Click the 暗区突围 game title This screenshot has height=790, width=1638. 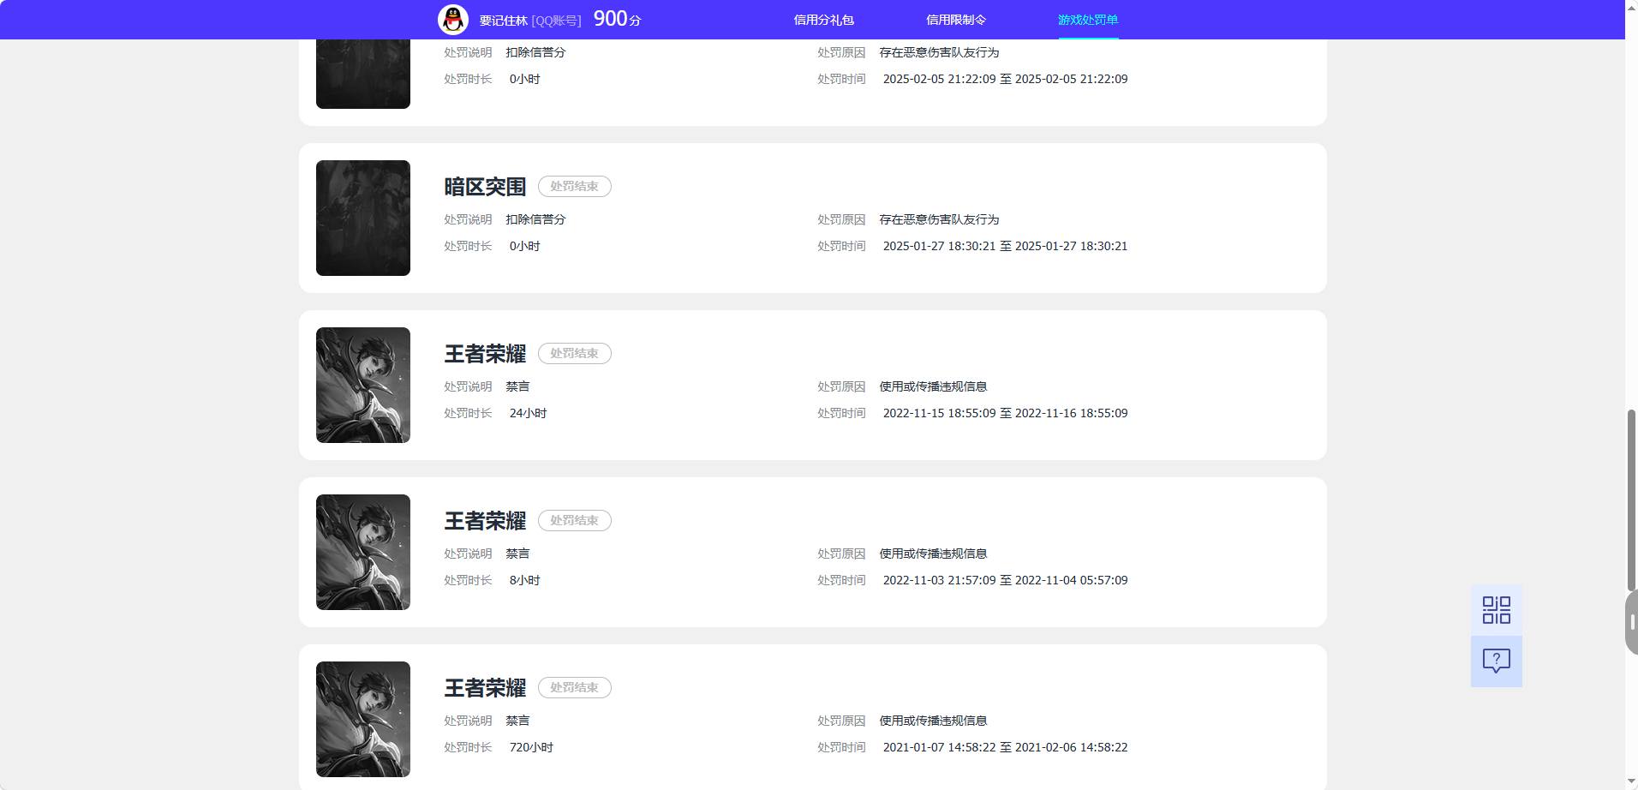coord(485,187)
